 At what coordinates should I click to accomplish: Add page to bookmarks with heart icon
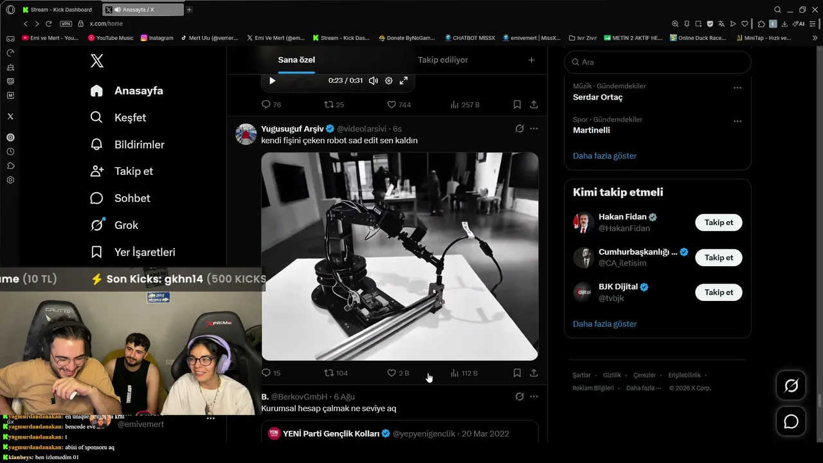[x=745, y=24]
